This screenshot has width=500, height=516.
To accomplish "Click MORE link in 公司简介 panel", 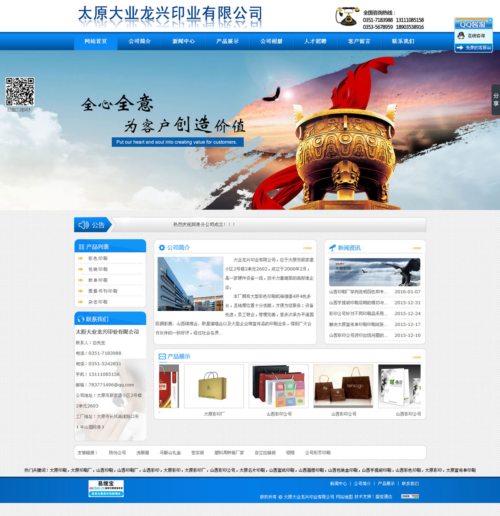I will [x=307, y=248].
